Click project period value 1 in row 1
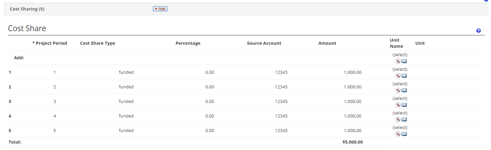The height and width of the screenshot is (150, 491). (x=55, y=72)
